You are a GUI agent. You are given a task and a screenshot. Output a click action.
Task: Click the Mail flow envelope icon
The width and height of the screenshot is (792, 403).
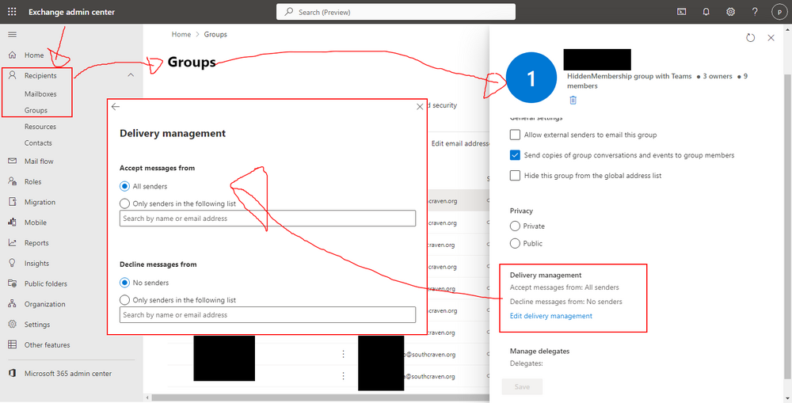(x=13, y=161)
